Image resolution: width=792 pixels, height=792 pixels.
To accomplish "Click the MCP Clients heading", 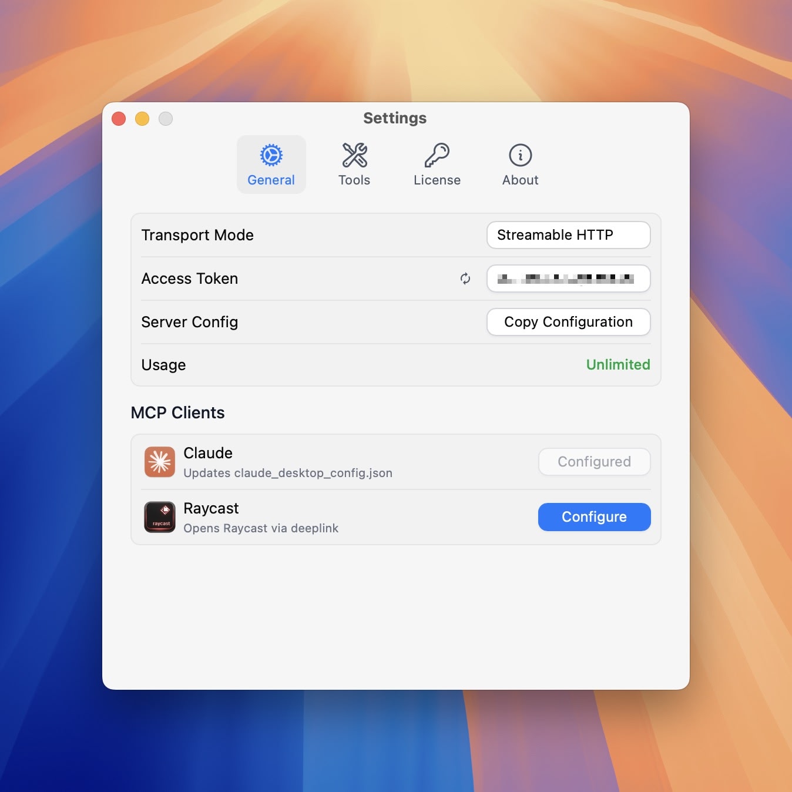I will (x=178, y=412).
